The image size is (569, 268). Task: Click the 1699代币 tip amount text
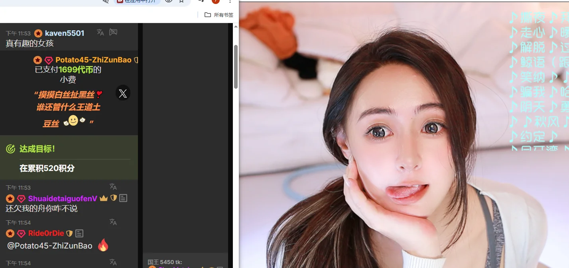(76, 70)
